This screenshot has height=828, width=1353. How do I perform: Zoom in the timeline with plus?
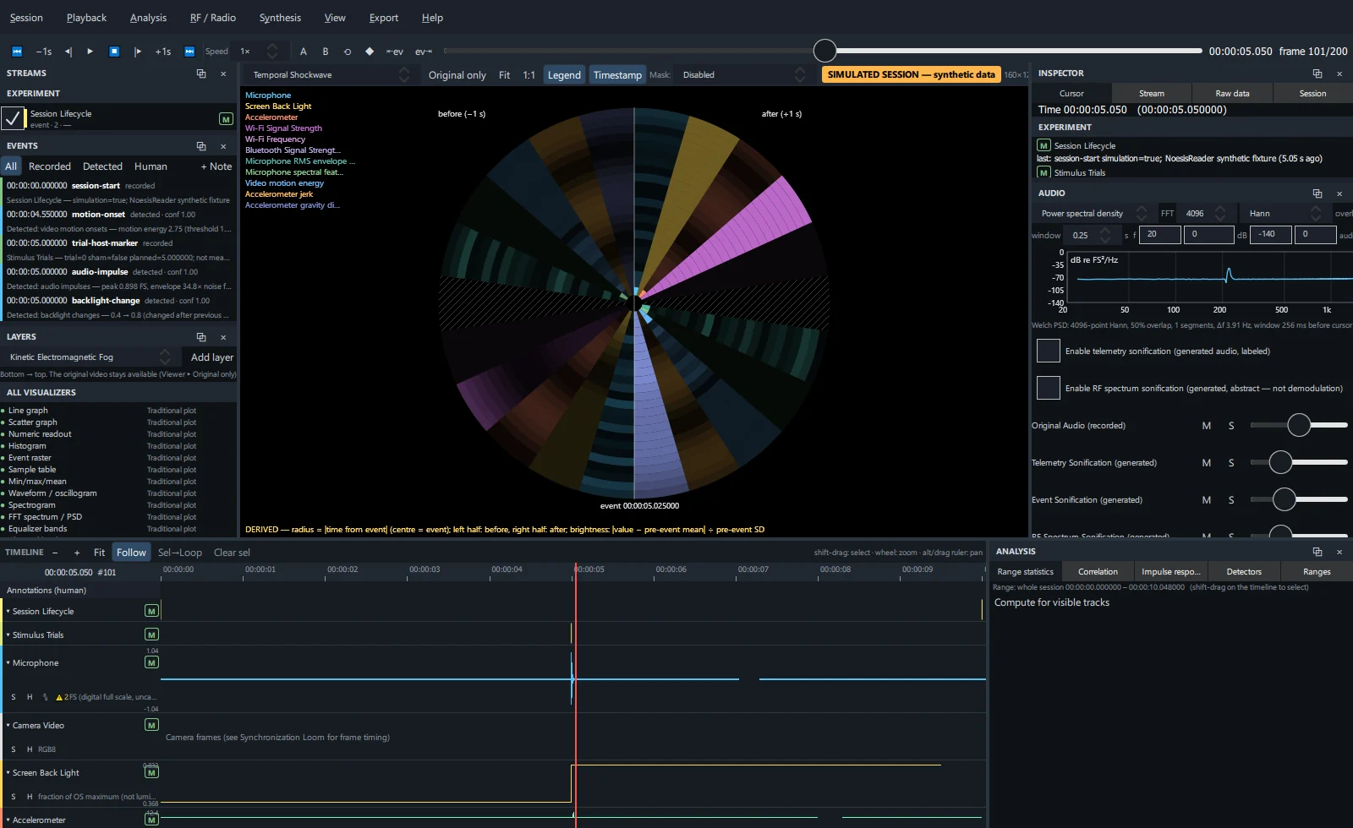click(x=77, y=553)
